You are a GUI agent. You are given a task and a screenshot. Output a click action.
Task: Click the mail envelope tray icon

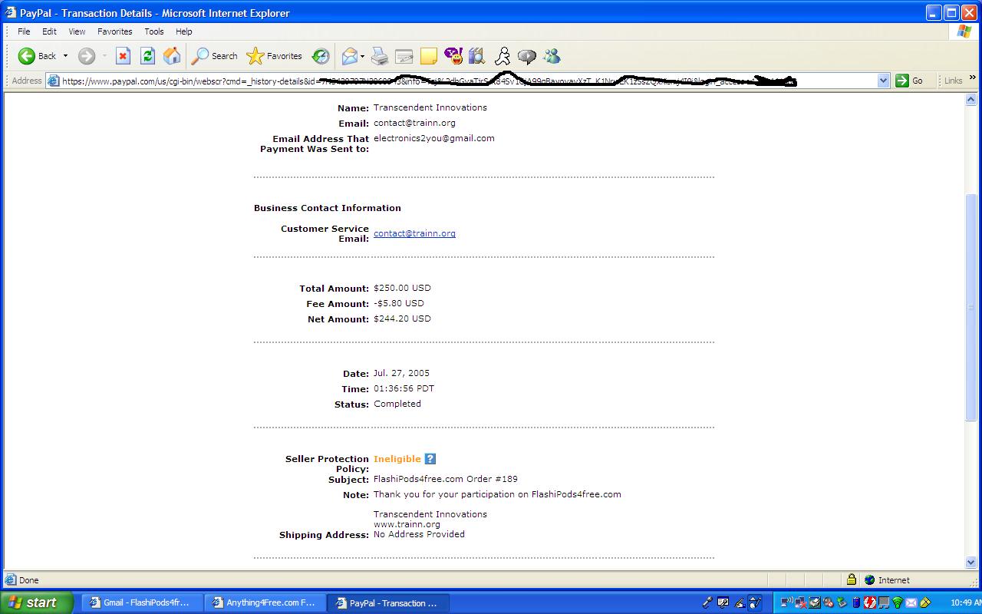tap(911, 602)
